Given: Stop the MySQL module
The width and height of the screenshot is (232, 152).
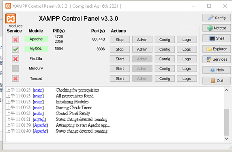Looking at the screenshot, I should (x=120, y=49).
